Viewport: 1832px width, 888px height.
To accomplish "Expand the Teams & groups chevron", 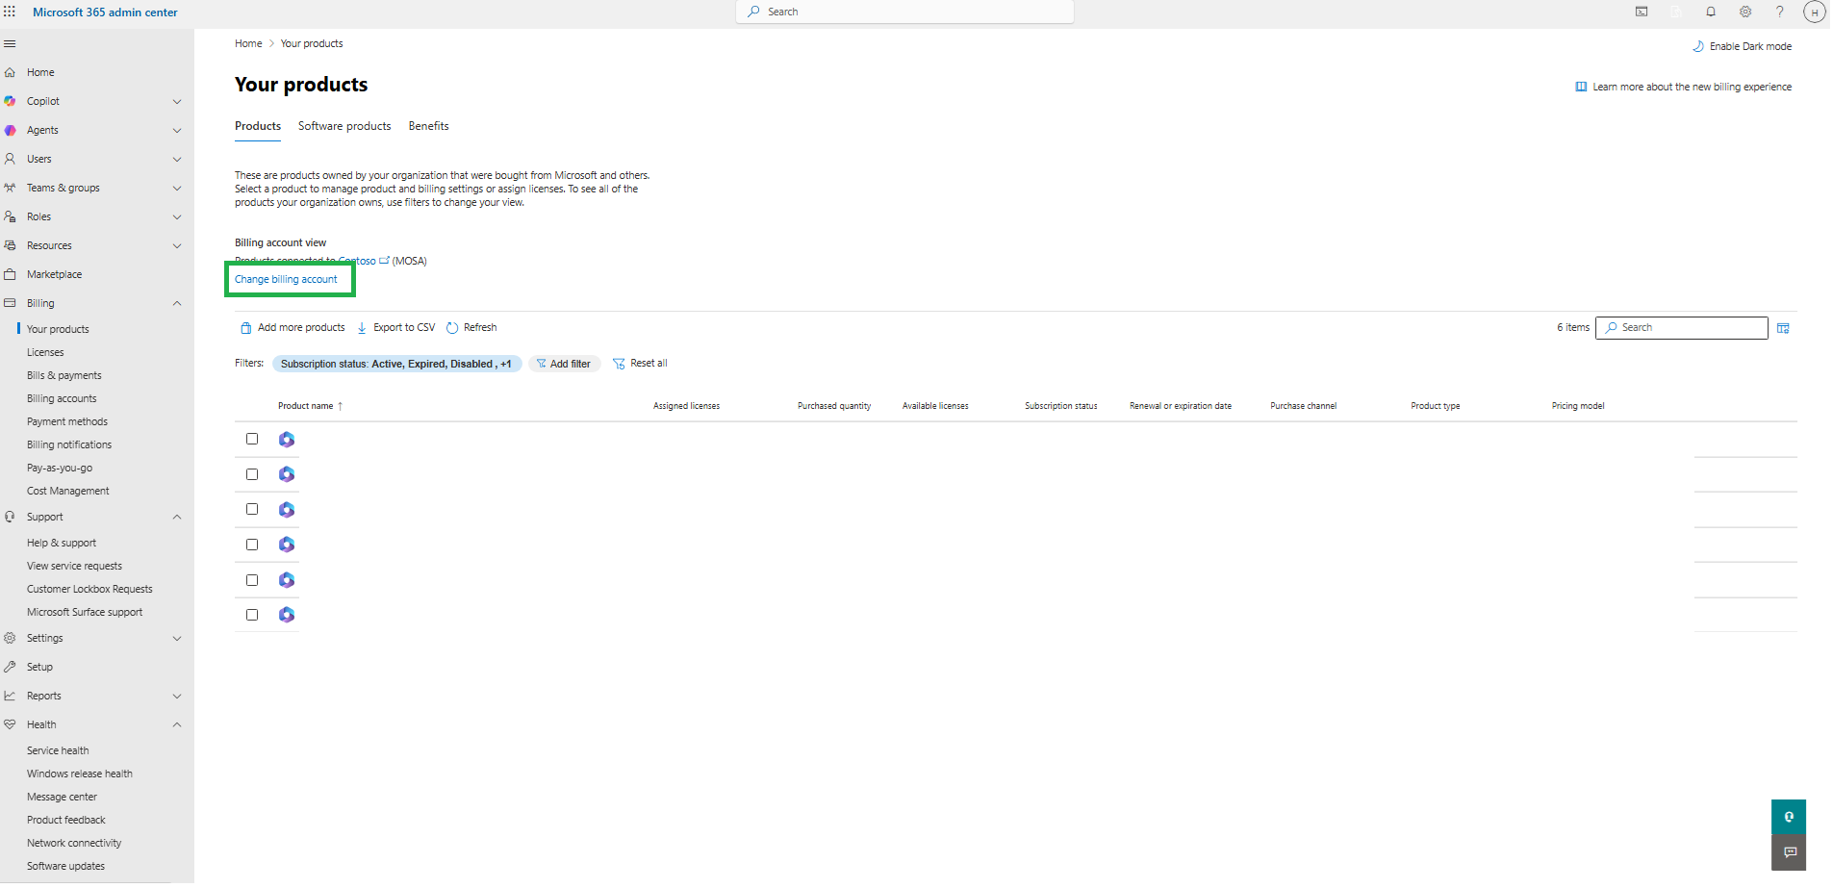I will 177,189.
